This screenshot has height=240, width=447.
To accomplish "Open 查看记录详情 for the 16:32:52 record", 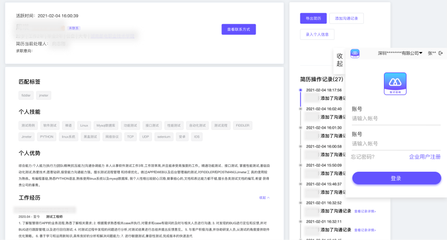I will (365, 211).
